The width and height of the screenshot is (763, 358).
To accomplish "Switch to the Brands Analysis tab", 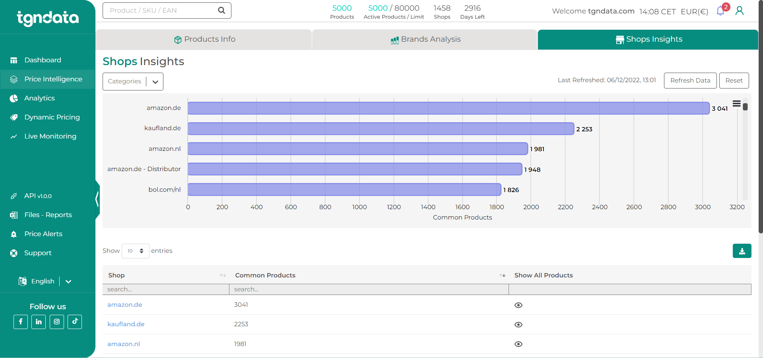I will [425, 39].
